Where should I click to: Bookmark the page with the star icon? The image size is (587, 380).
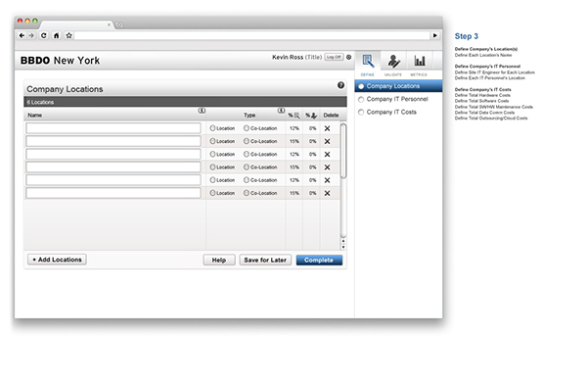coord(68,35)
